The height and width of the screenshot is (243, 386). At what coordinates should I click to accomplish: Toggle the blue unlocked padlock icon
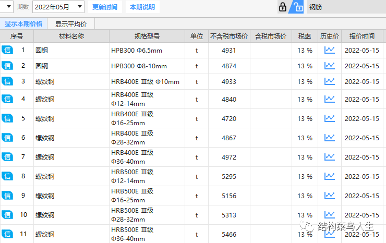click(296, 7)
